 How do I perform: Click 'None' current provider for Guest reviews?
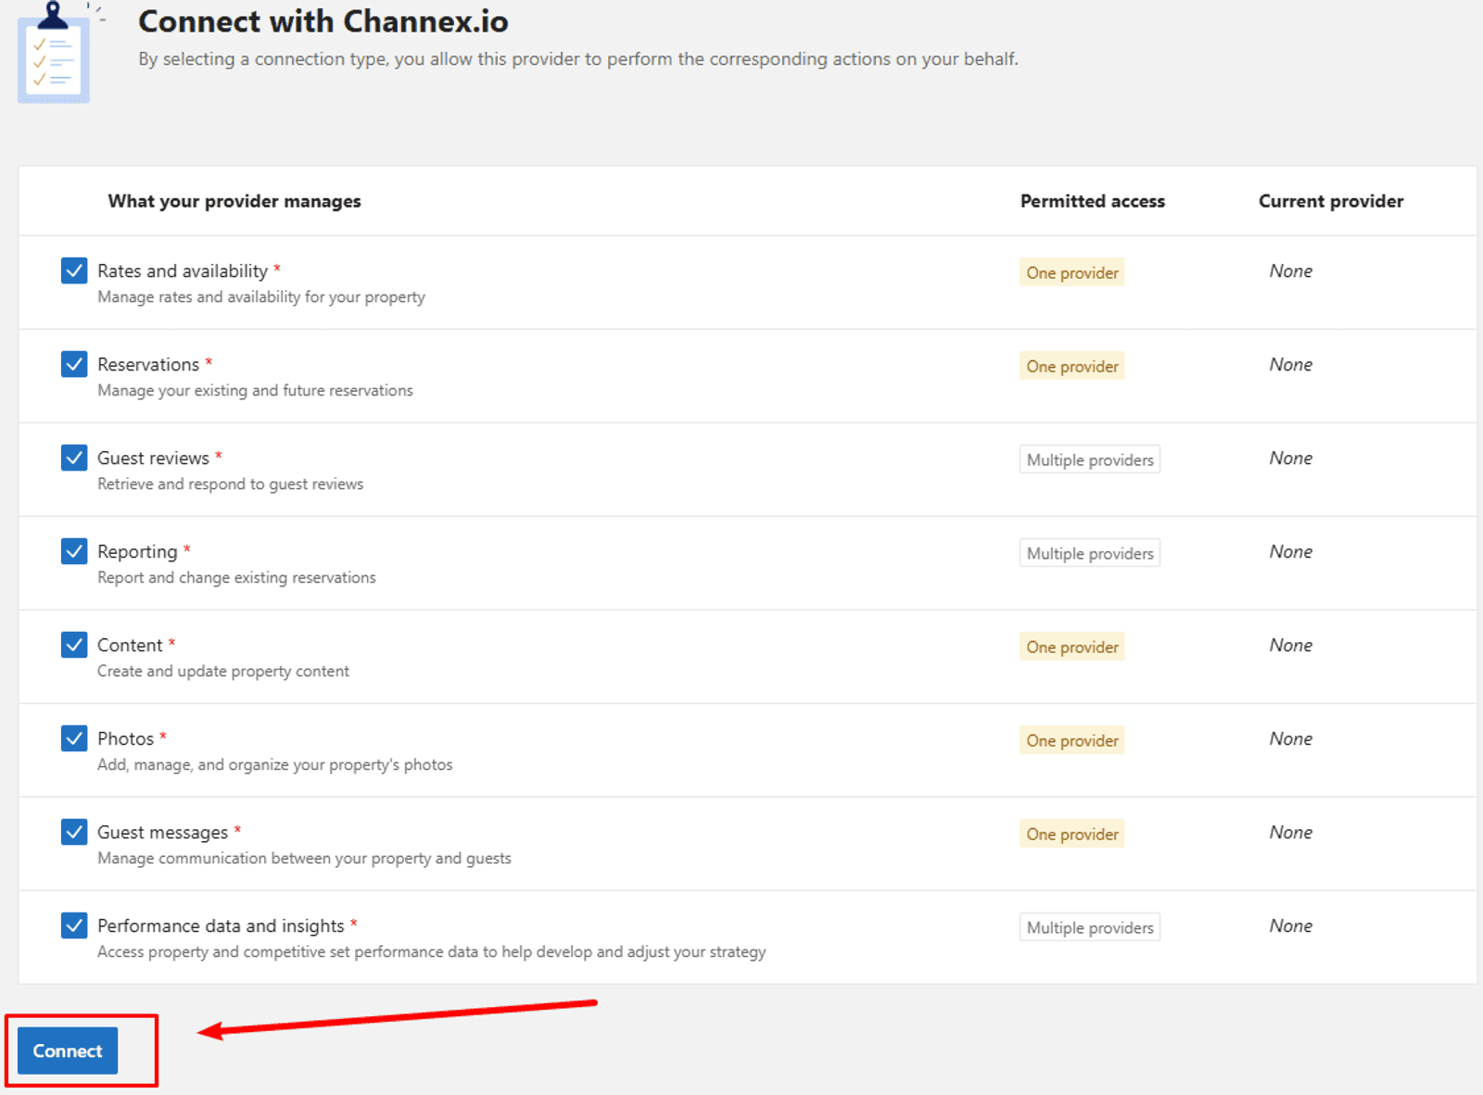coord(1291,458)
